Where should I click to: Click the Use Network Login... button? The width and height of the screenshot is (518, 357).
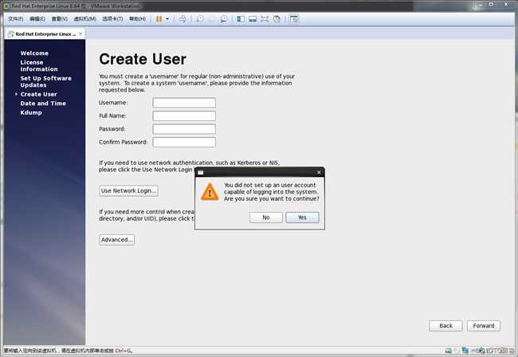point(128,190)
